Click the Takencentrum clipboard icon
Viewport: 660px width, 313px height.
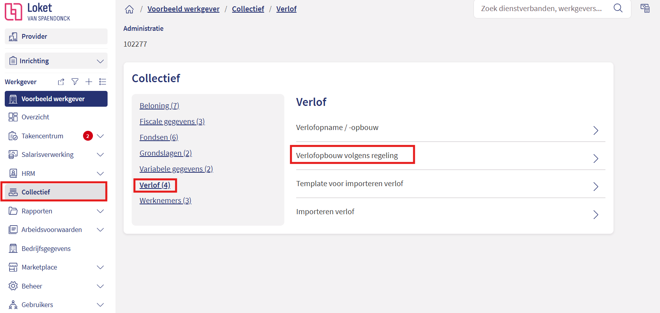pos(13,136)
